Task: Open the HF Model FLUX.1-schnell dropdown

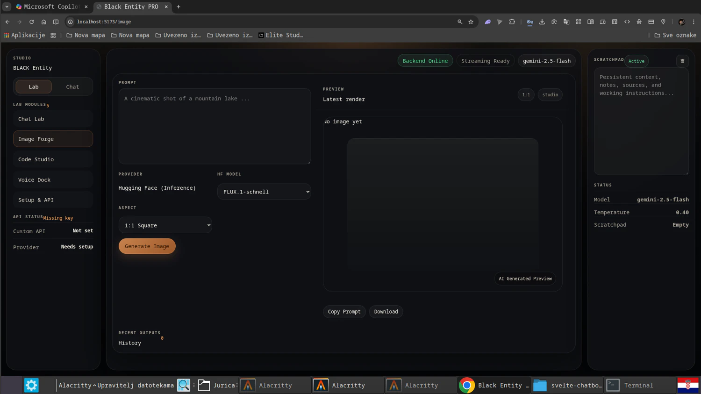Action: pos(264,192)
